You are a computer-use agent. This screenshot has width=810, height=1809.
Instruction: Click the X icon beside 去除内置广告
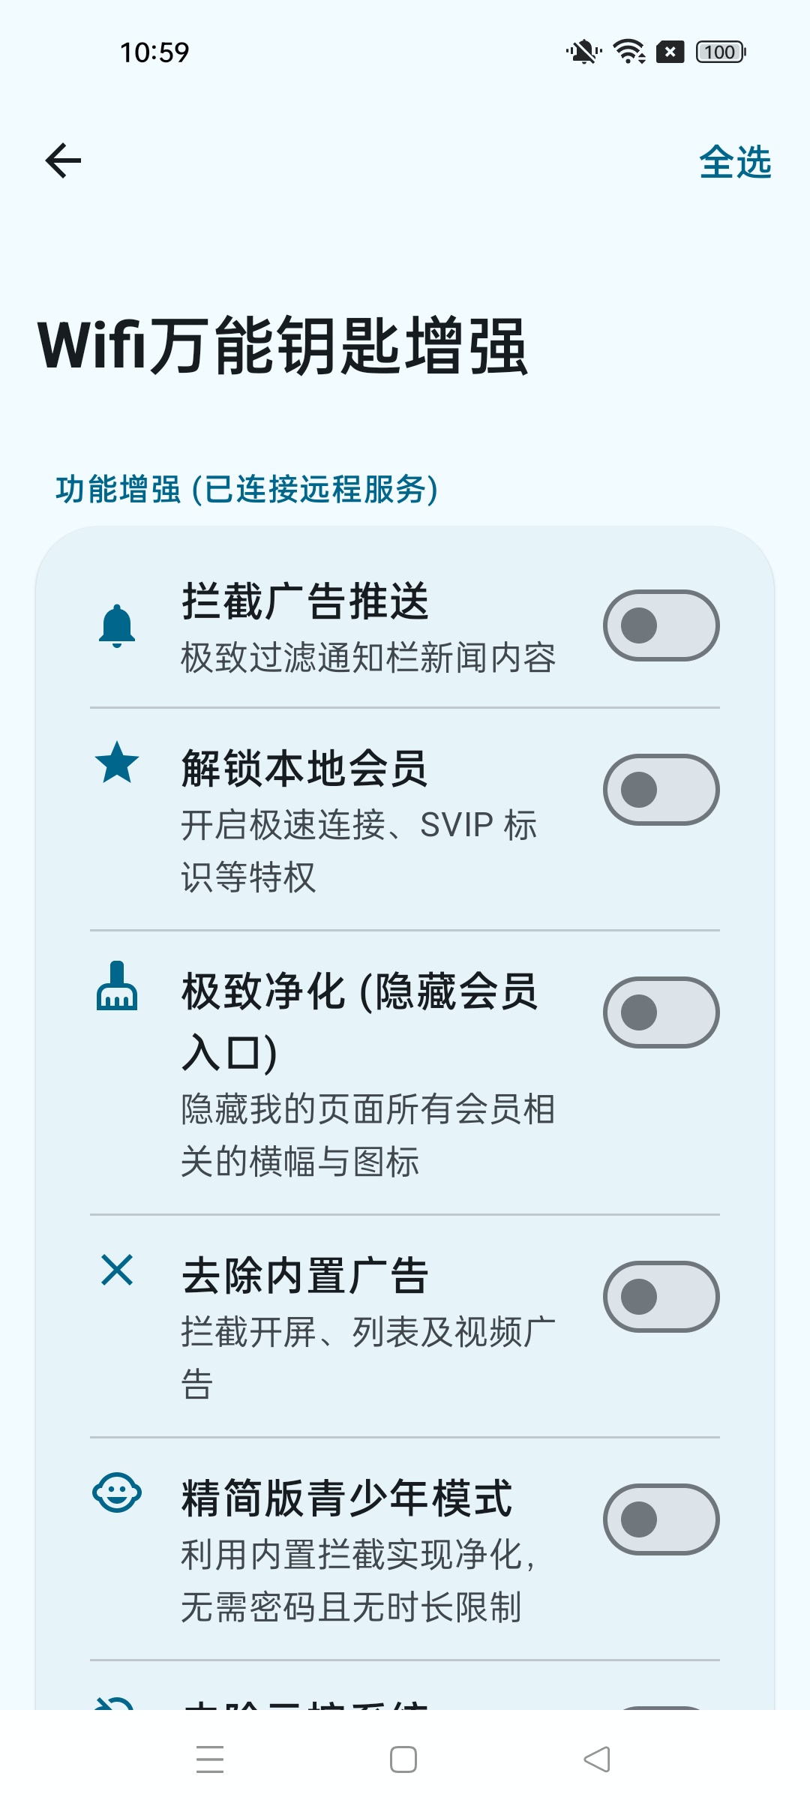click(117, 1270)
